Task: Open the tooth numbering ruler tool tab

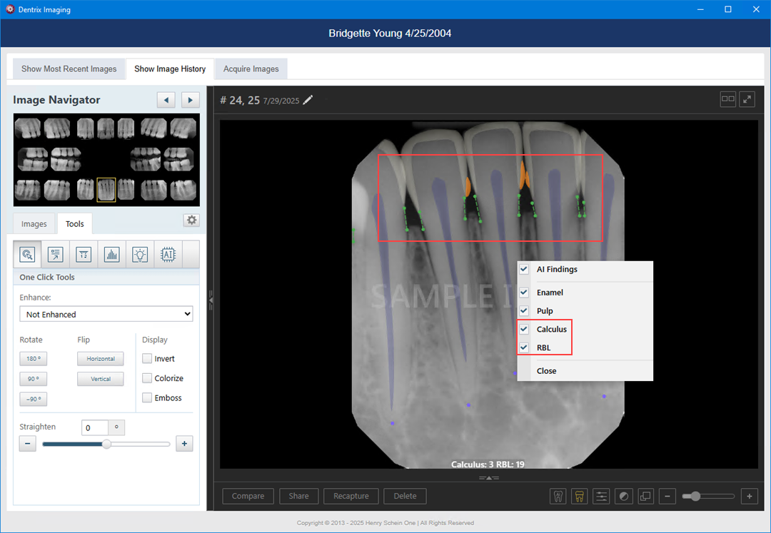Action: coord(84,255)
